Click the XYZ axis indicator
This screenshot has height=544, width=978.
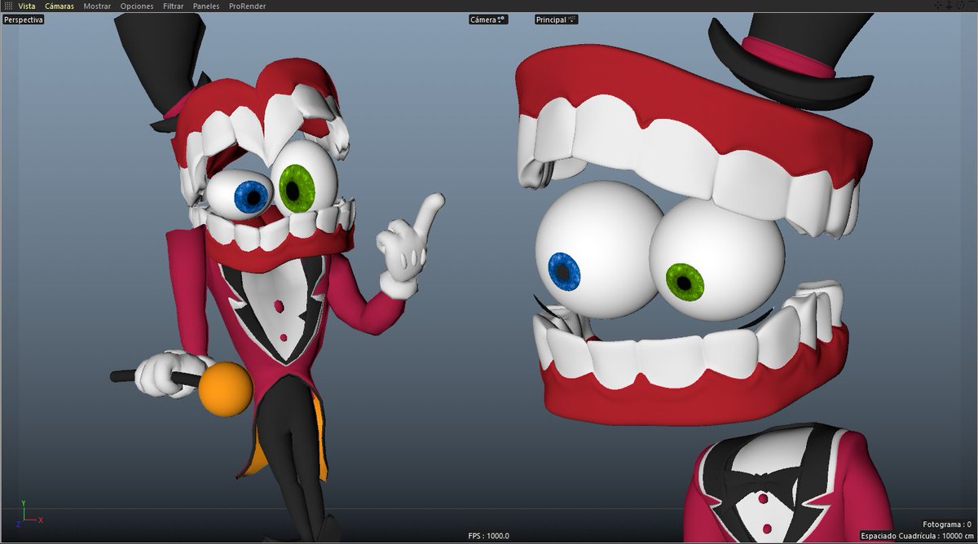coord(30,513)
